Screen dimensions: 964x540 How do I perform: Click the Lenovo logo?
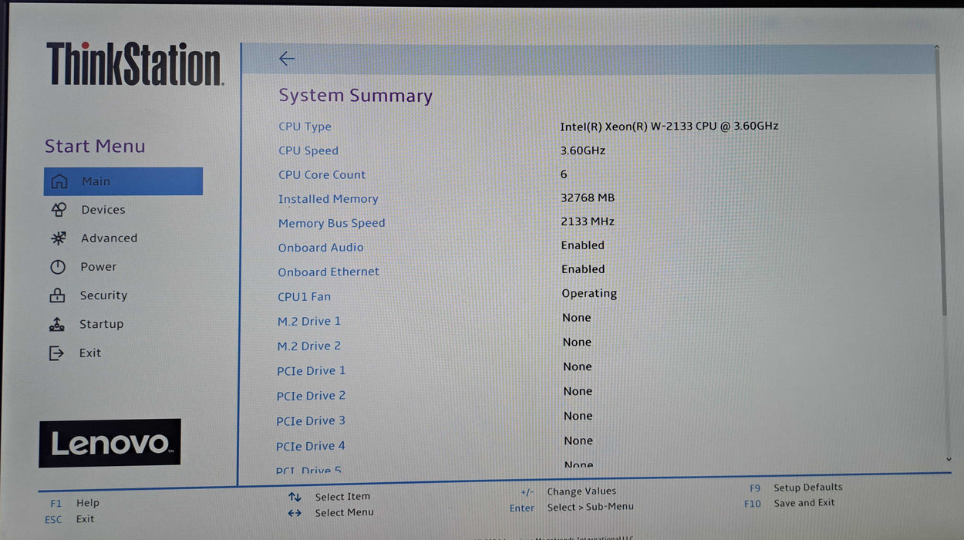click(x=110, y=443)
